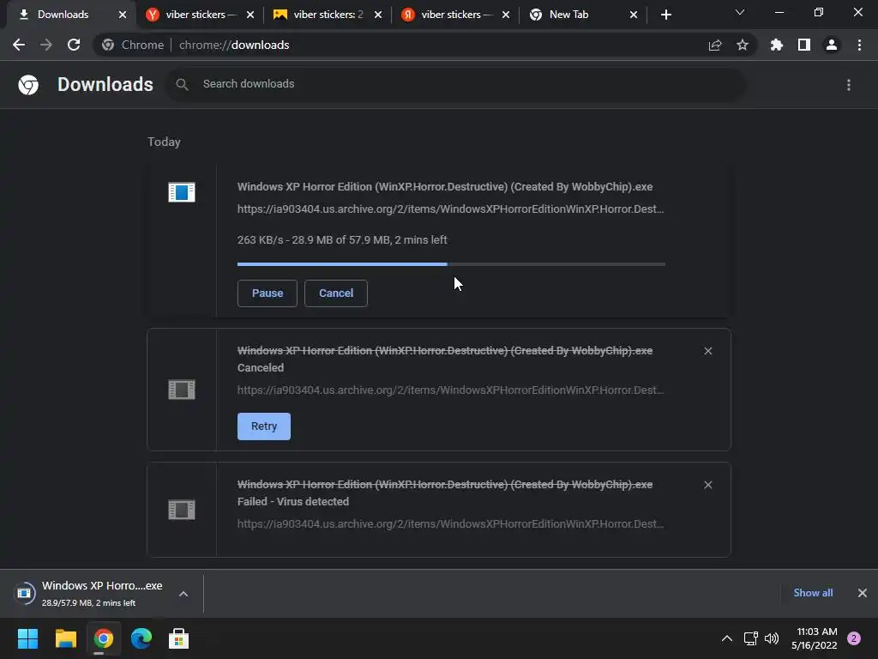Click the Chrome logo beside Downloads title
Viewport: 878px width, 659px height.
(x=28, y=85)
